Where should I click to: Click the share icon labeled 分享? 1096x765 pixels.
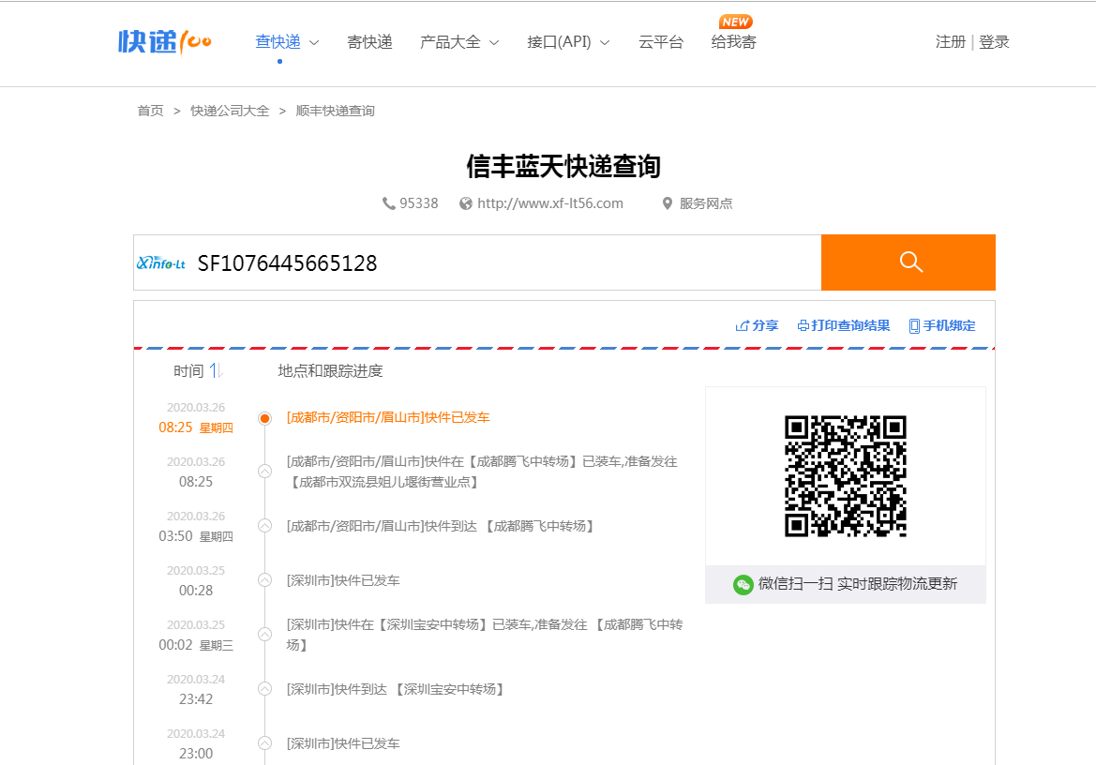757,325
